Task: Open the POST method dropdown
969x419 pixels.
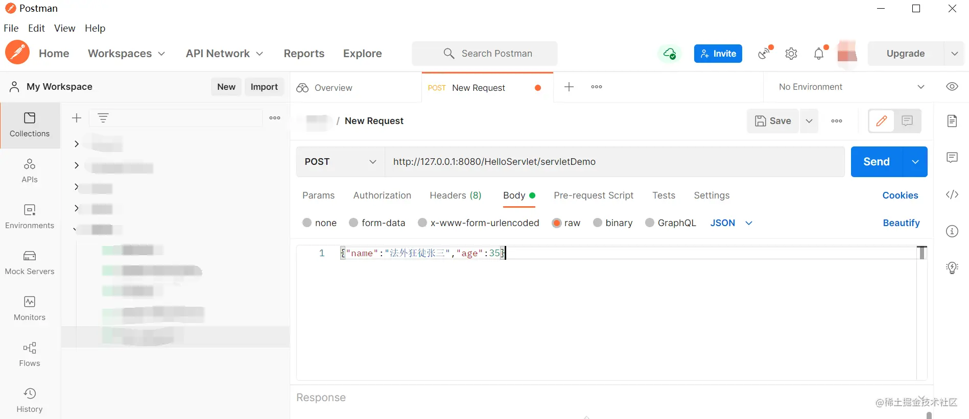Action: 340,162
